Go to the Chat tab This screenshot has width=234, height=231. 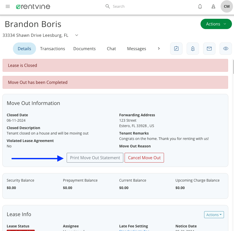pos(111,49)
